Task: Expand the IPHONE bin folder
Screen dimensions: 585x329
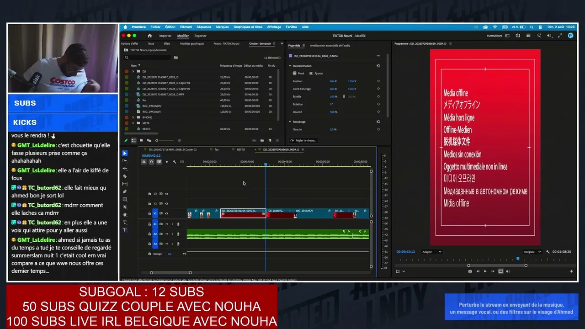Action: tap(133, 117)
